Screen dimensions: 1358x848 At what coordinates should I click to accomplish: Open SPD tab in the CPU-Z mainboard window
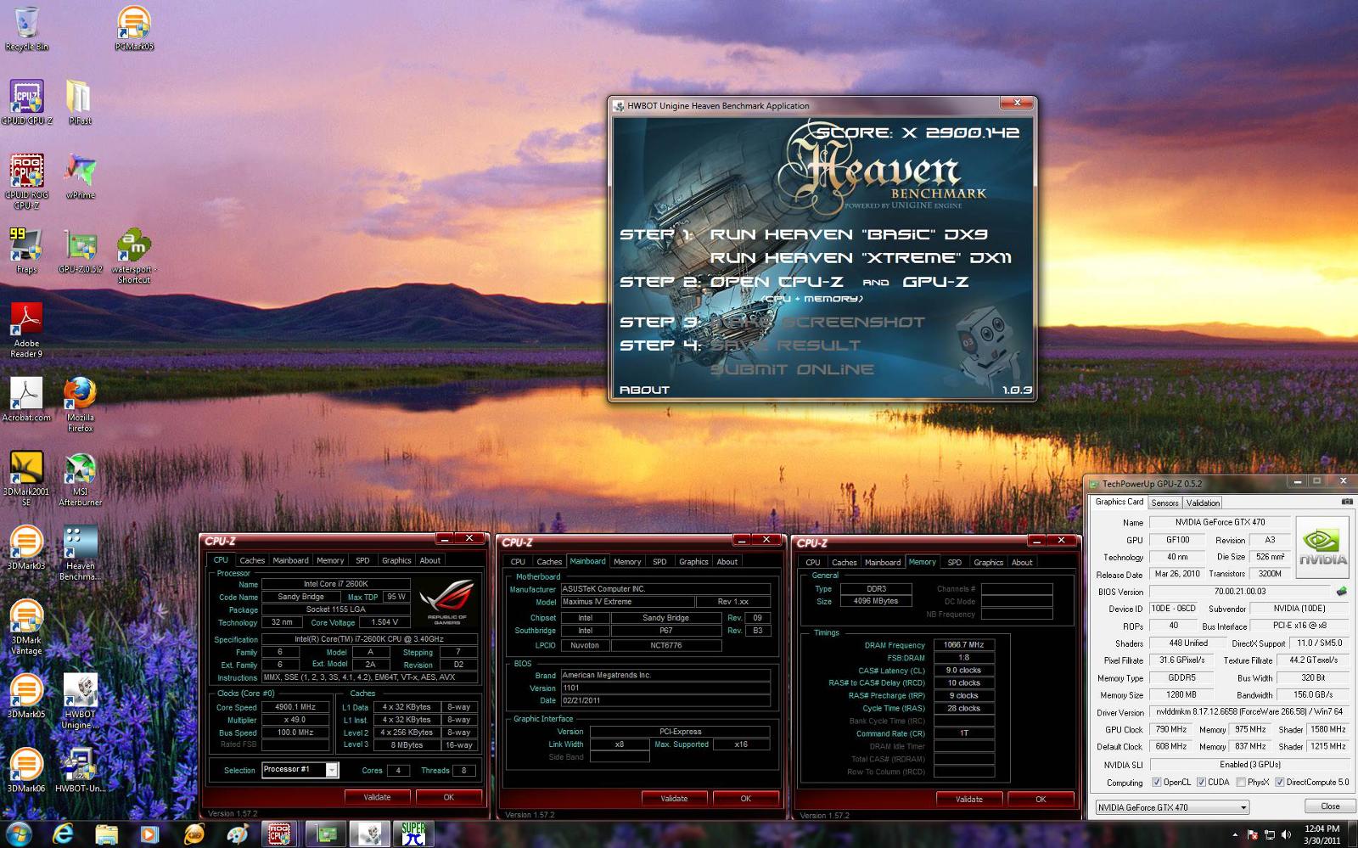[659, 562]
